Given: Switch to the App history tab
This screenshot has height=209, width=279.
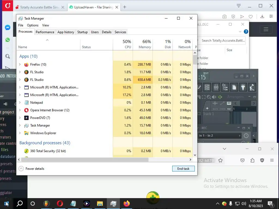Looking at the screenshot, I should click(x=66, y=32).
